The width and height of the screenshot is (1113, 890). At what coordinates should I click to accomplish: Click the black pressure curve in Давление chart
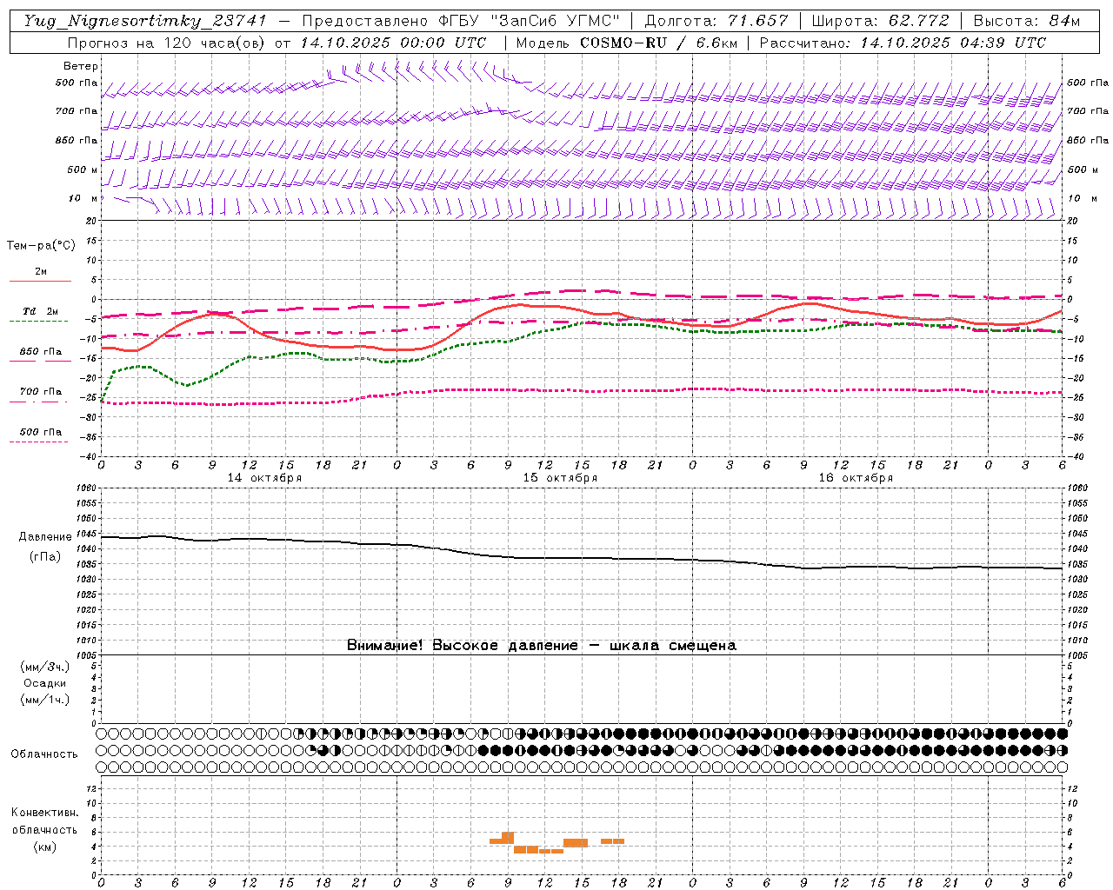click(x=581, y=558)
